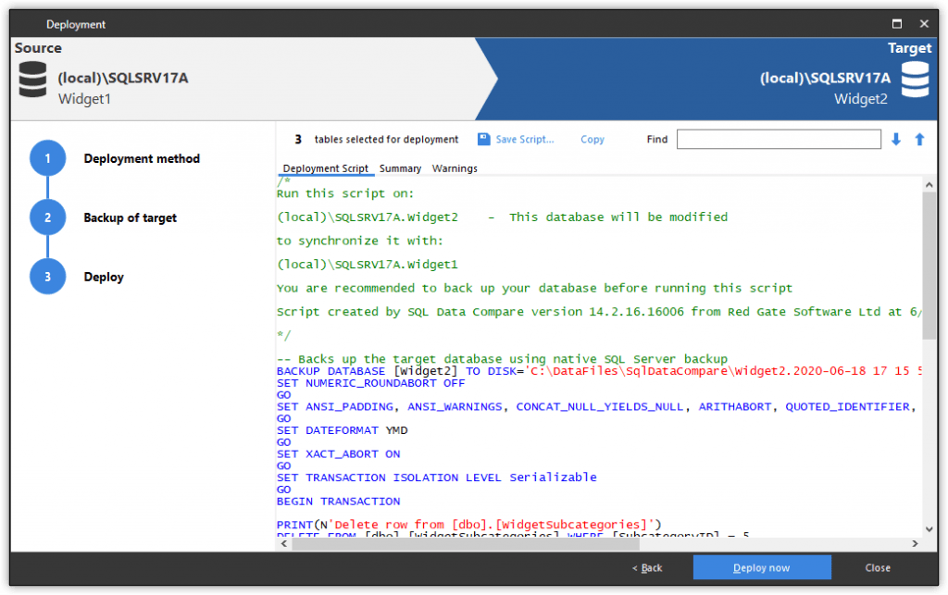Click inside the Find text box
The width and height of the screenshot is (948, 595).
[x=779, y=139]
